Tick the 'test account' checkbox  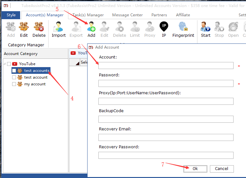coord(14,77)
